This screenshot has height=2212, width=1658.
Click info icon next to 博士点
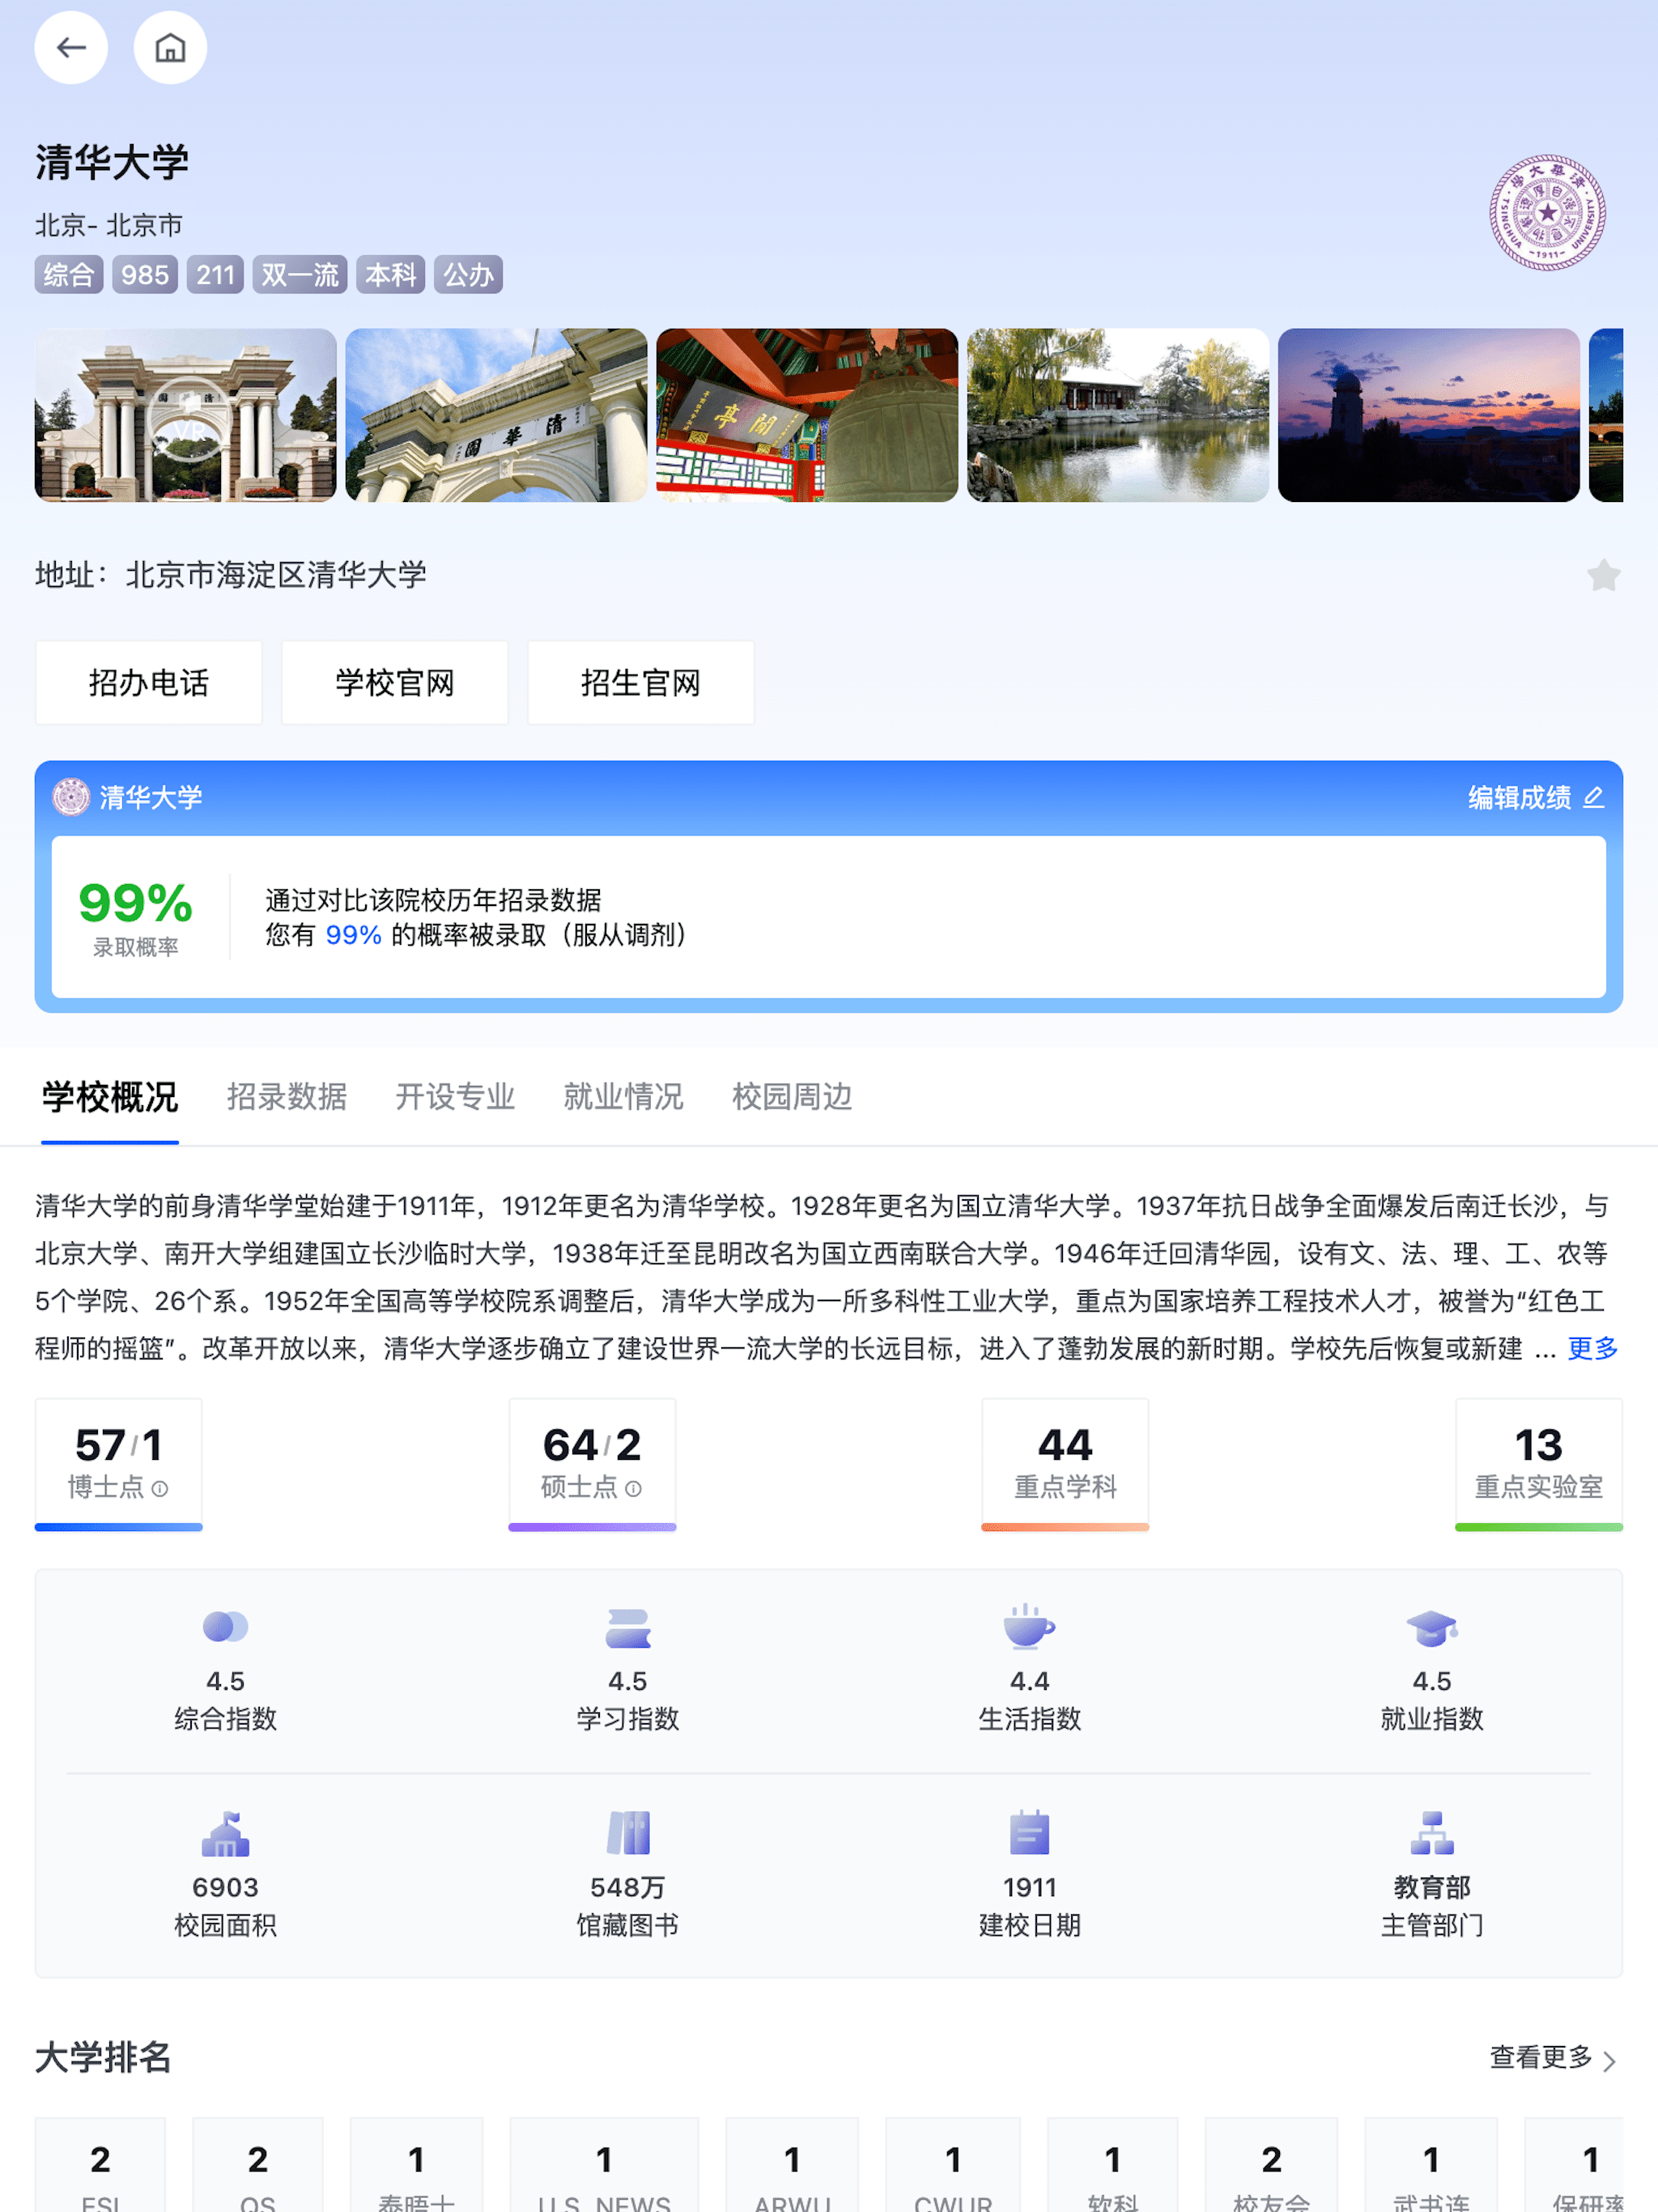point(160,1489)
